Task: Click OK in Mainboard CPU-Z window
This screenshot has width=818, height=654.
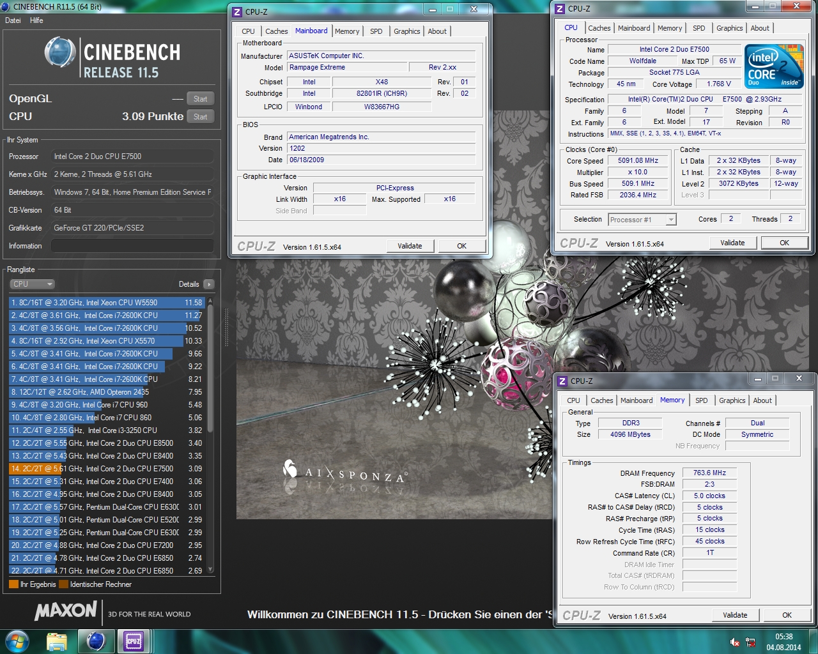Action: pyautogui.click(x=461, y=246)
